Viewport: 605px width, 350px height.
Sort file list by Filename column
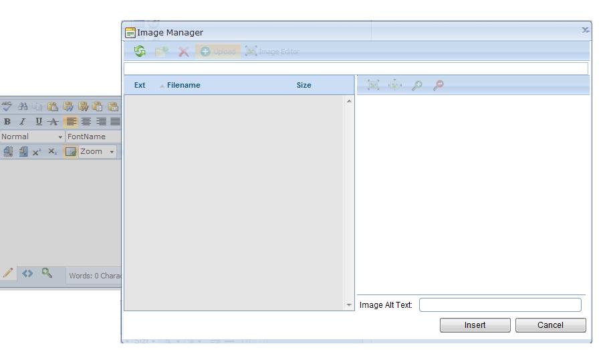point(183,85)
